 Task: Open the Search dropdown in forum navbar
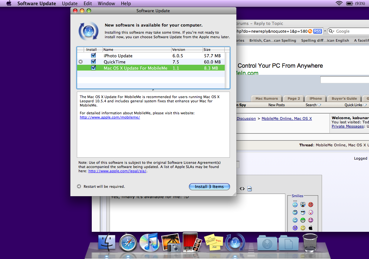pos(313,105)
